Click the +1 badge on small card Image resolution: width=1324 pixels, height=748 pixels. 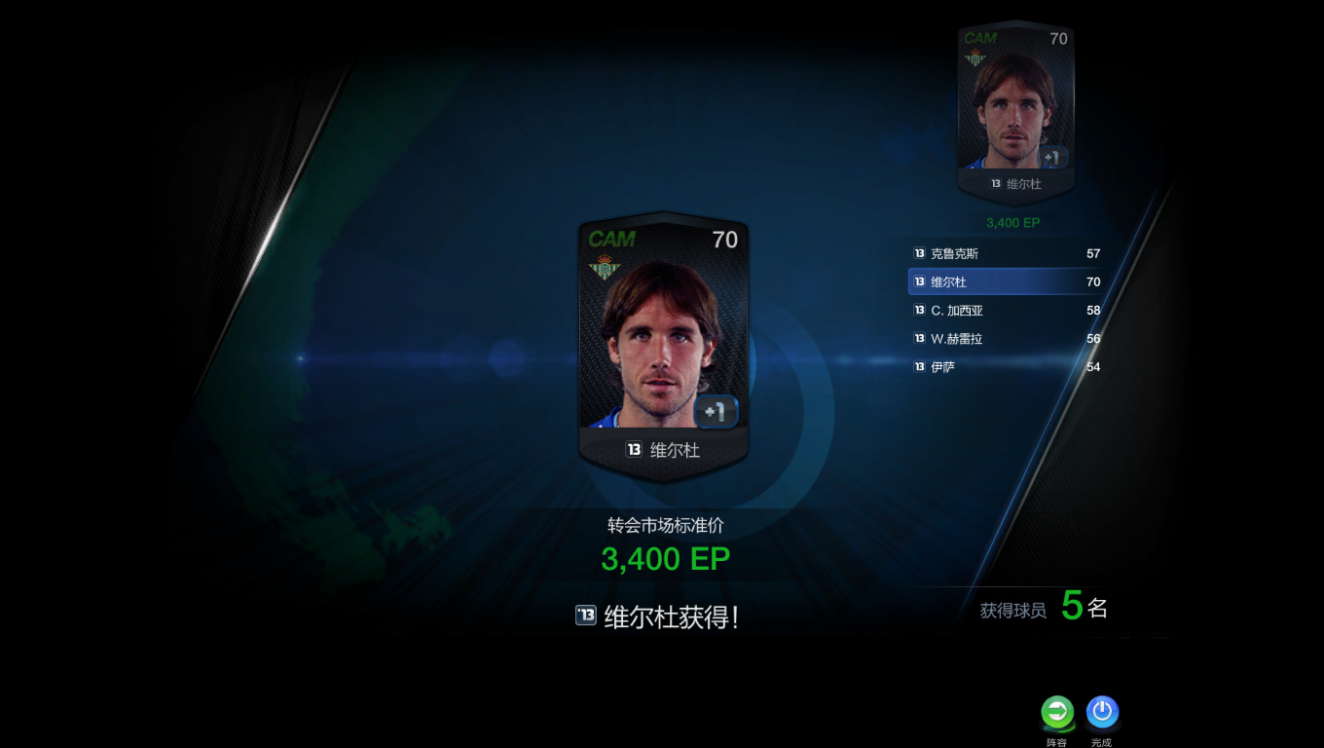(1052, 157)
